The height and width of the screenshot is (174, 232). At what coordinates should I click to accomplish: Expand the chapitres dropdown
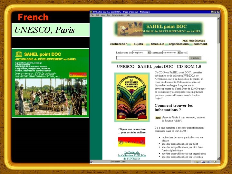coord(141,53)
